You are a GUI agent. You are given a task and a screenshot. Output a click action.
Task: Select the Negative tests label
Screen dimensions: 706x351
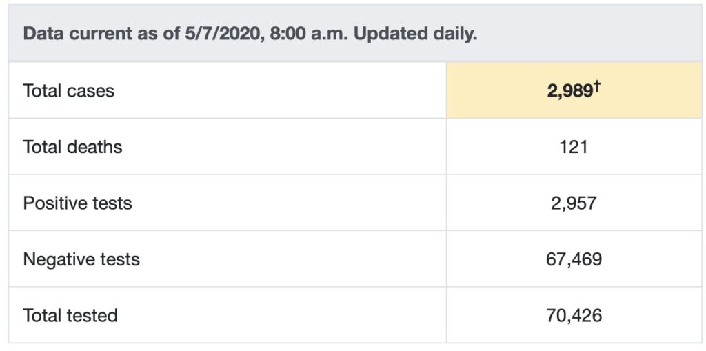(81, 260)
